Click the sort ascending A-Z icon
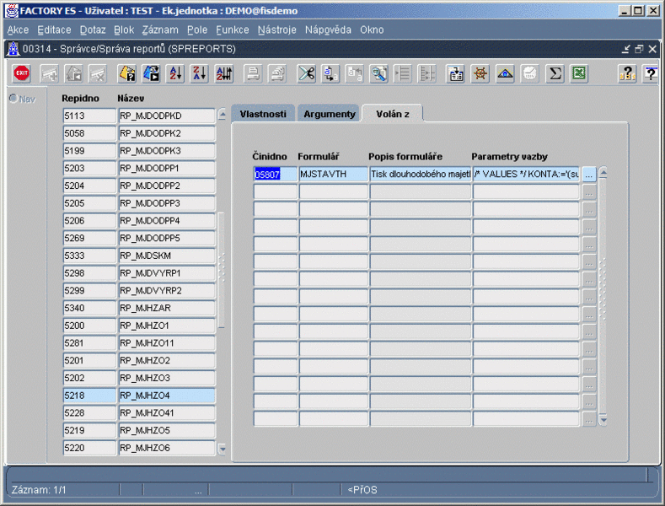Image resolution: width=665 pixels, height=506 pixels. point(175,74)
